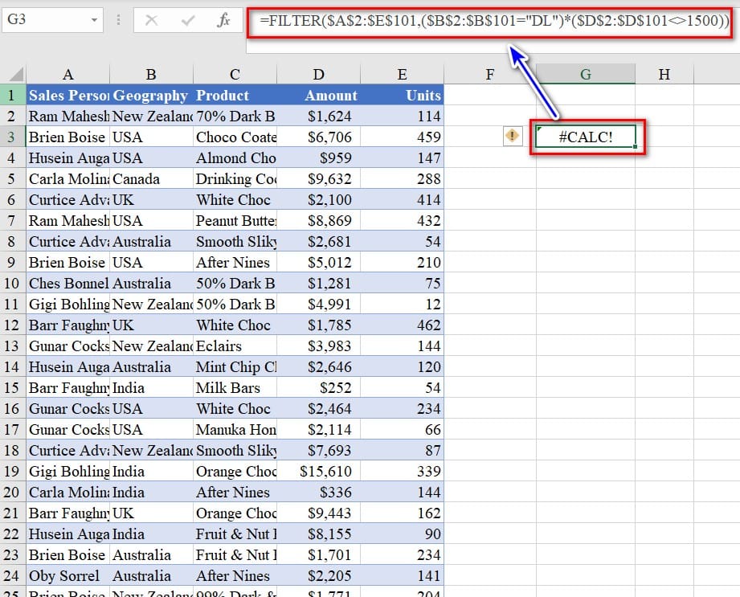
Task: Select the $15,610 amount cell
Action: coord(319,471)
